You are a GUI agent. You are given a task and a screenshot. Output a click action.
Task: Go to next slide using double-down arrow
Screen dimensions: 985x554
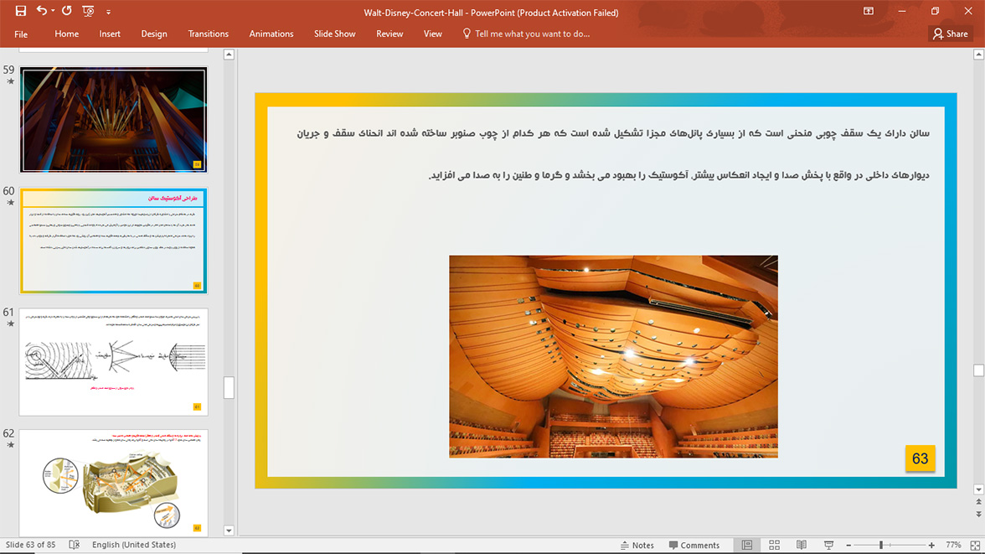(978, 514)
